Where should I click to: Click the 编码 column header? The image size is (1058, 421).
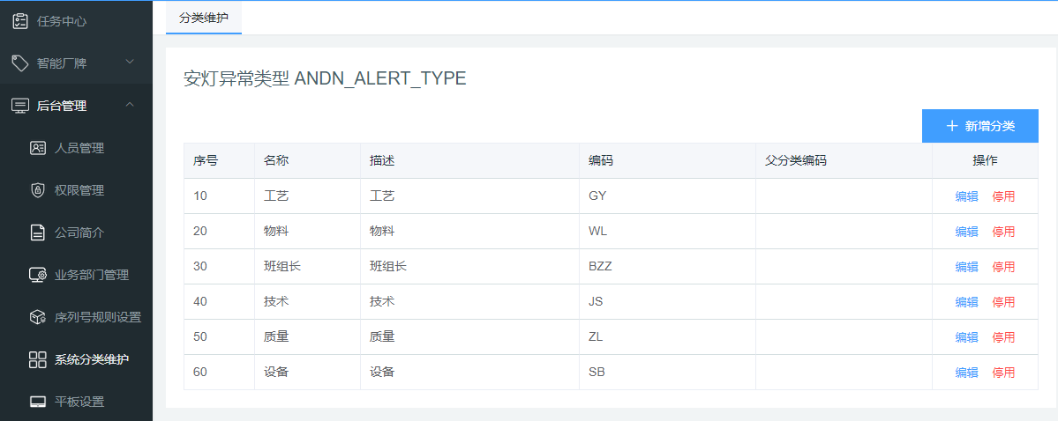[x=601, y=161]
